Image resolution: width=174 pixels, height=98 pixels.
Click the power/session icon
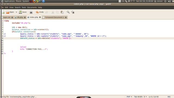click(x=165, y=1)
